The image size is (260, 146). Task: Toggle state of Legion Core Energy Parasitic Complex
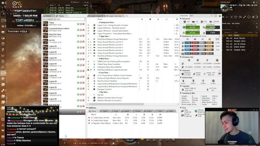[x=89, y=25]
